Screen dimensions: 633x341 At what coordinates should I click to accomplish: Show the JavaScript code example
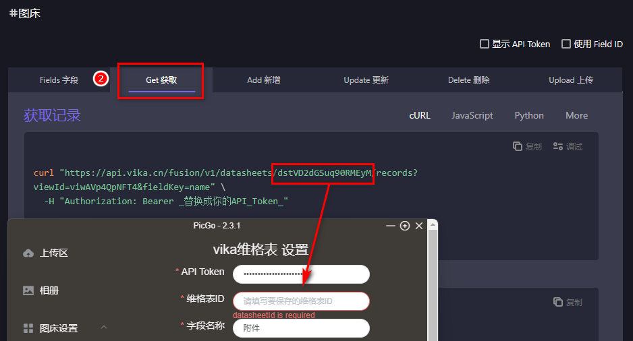point(472,115)
